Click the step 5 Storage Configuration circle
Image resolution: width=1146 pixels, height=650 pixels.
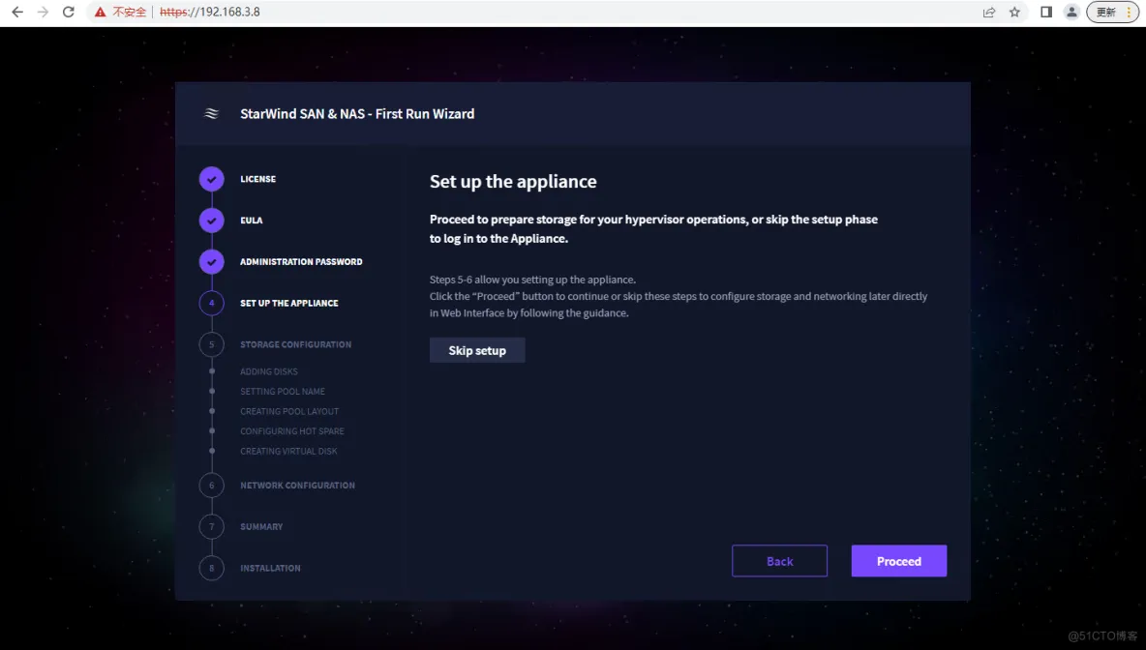(x=212, y=344)
